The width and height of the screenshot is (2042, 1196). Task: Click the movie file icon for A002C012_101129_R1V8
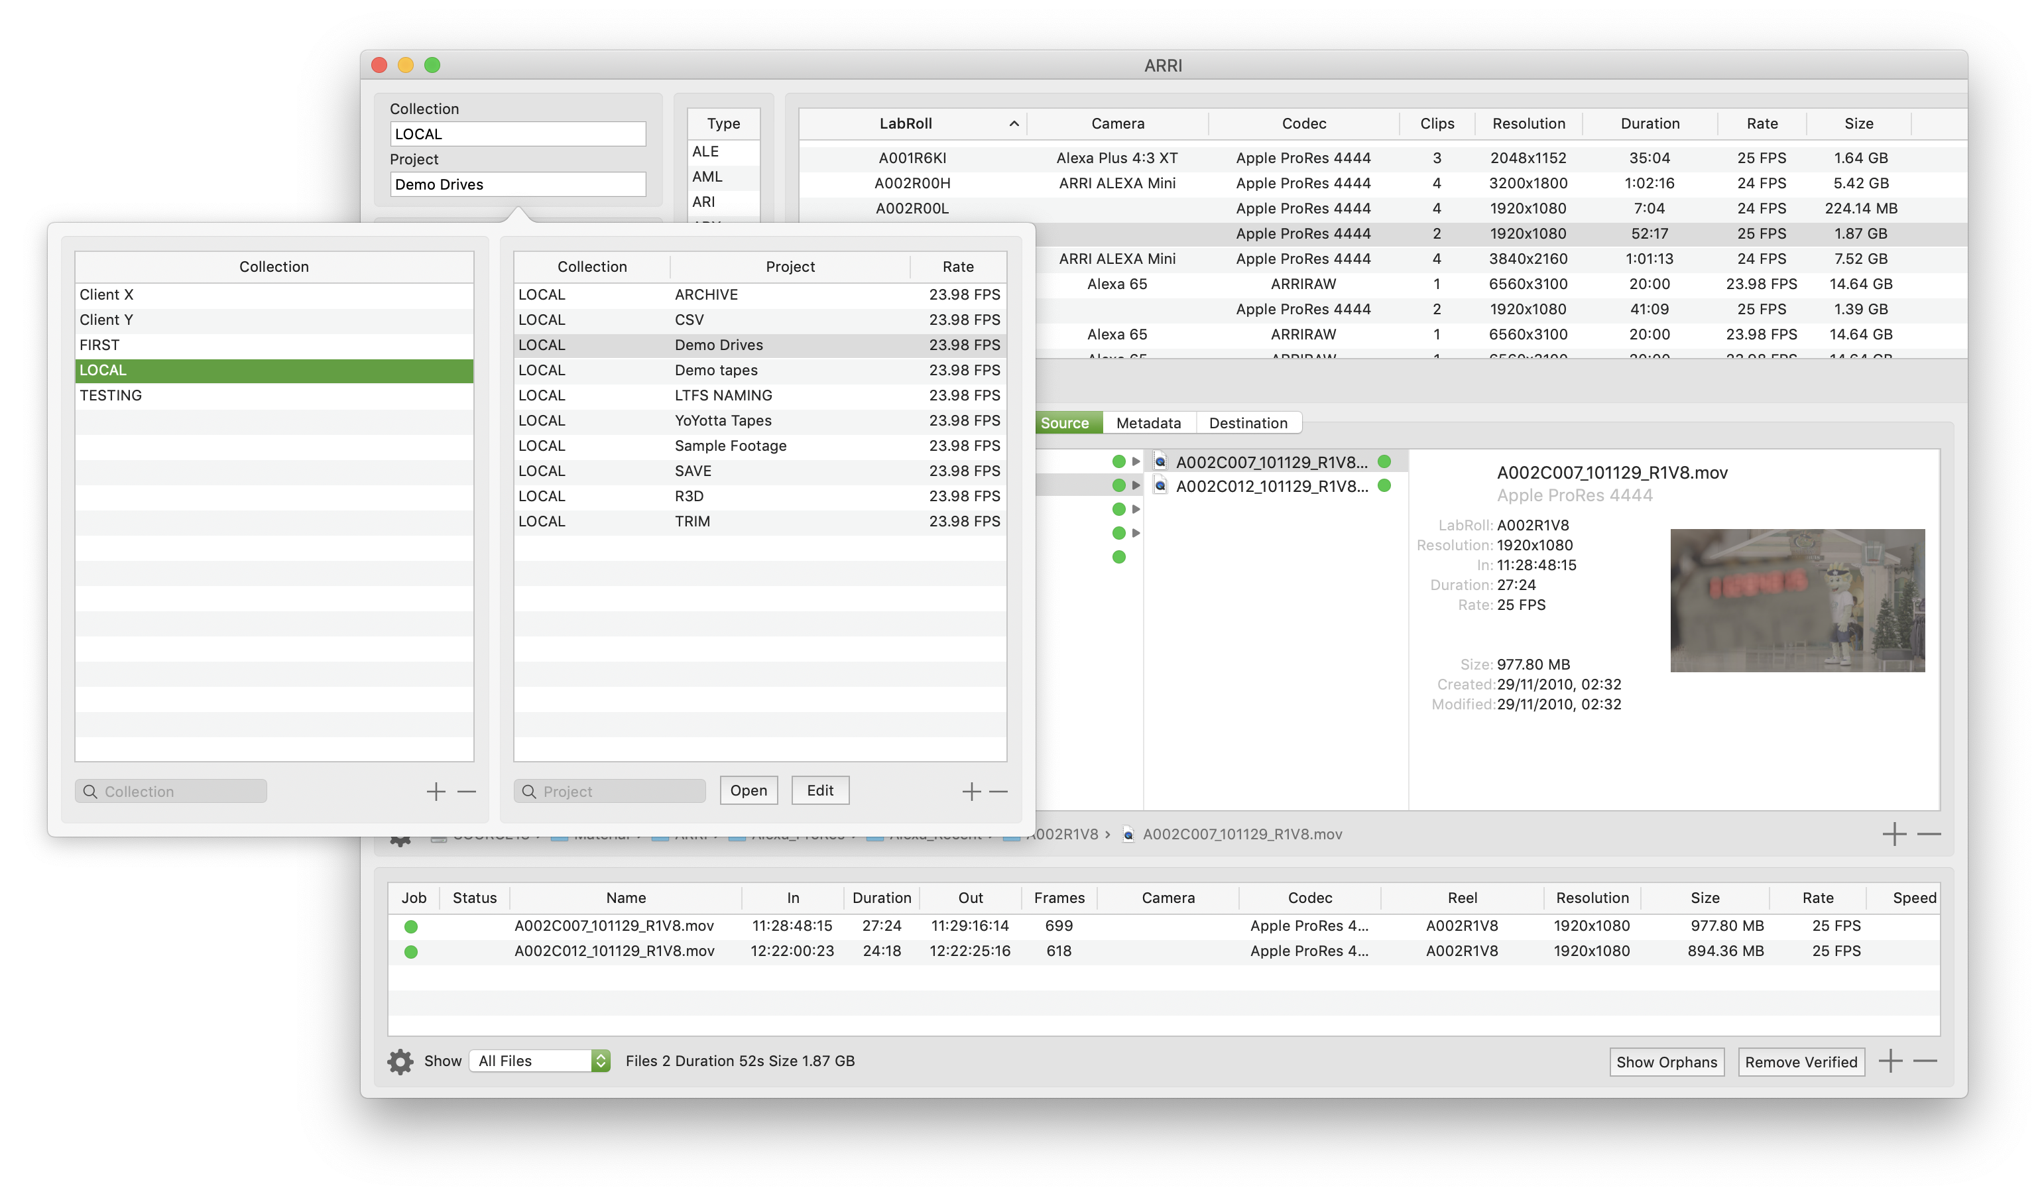pos(1160,485)
